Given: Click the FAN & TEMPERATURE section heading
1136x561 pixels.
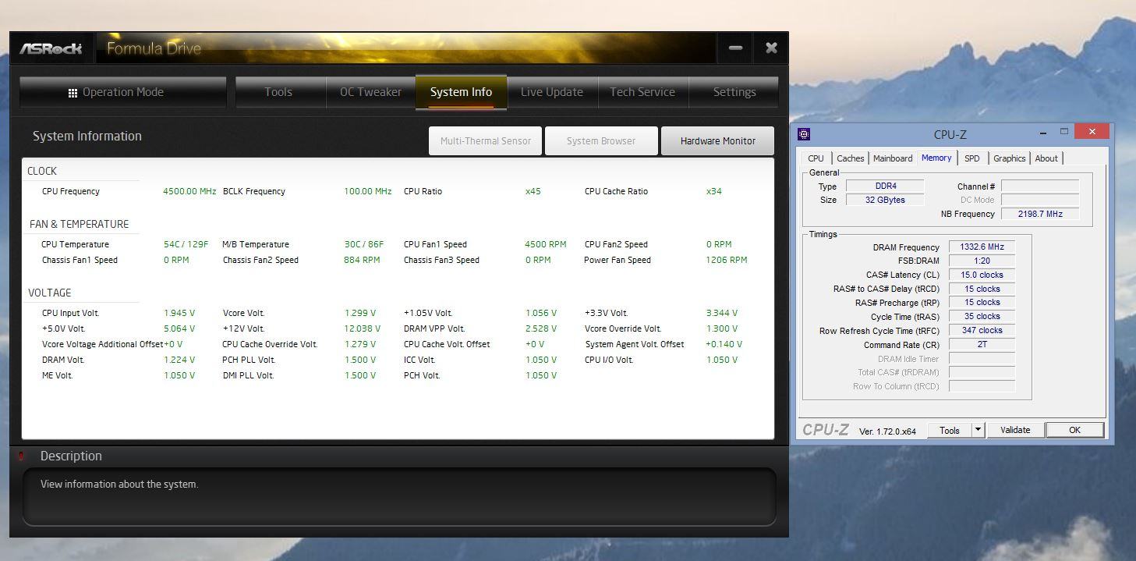Looking at the screenshot, I should pyautogui.click(x=79, y=224).
